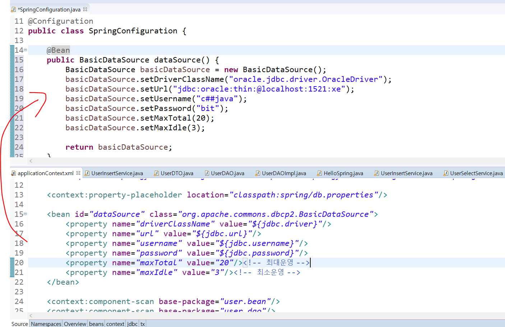Click the 최대운영 comment on line 20

click(277, 263)
